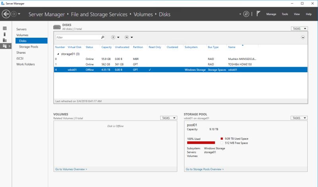The height and width of the screenshot is (187, 318).
Task: Sort by the Name column header
Action: click(x=232, y=47)
